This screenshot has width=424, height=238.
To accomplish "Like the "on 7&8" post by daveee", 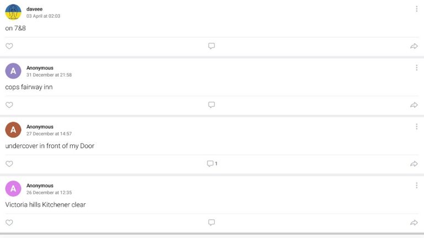I will 9,46.
